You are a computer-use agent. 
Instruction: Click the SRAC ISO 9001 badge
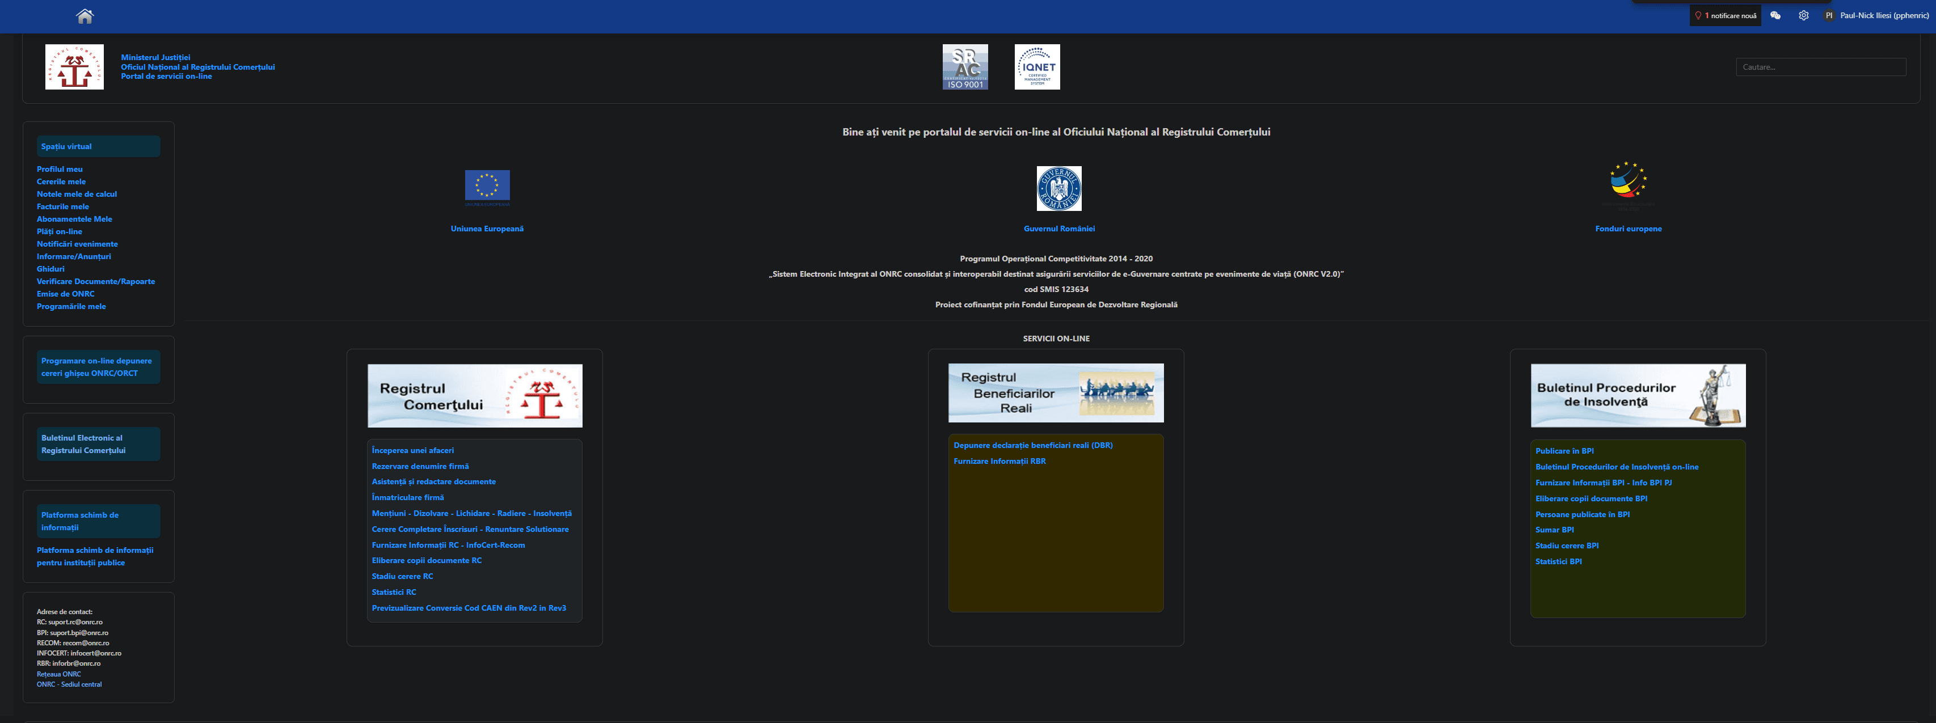pyautogui.click(x=965, y=67)
